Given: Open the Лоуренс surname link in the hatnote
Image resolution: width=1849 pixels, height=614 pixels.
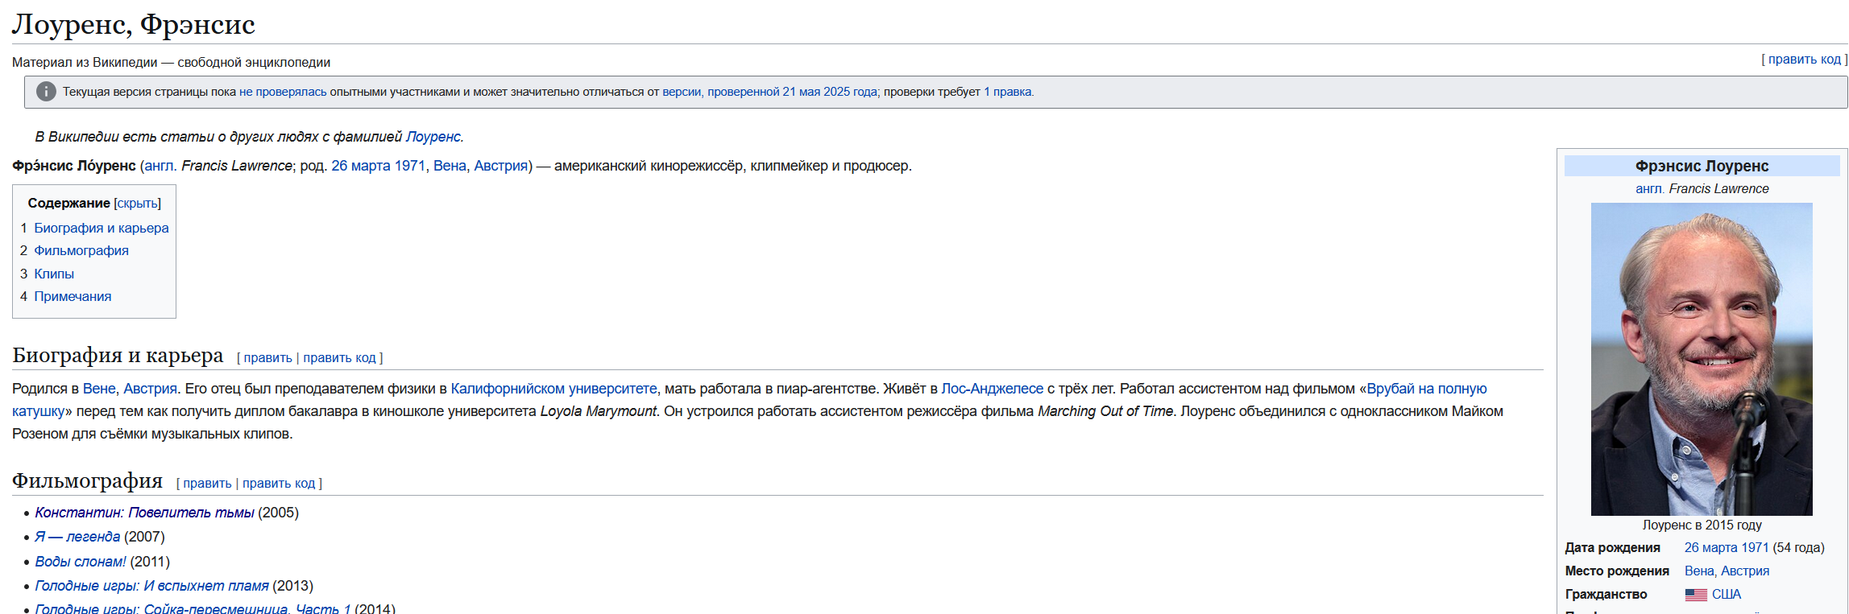Looking at the screenshot, I should (433, 137).
